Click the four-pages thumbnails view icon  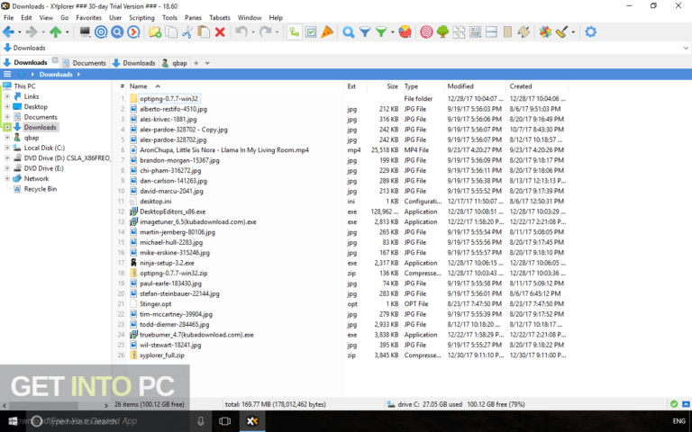tap(459, 31)
